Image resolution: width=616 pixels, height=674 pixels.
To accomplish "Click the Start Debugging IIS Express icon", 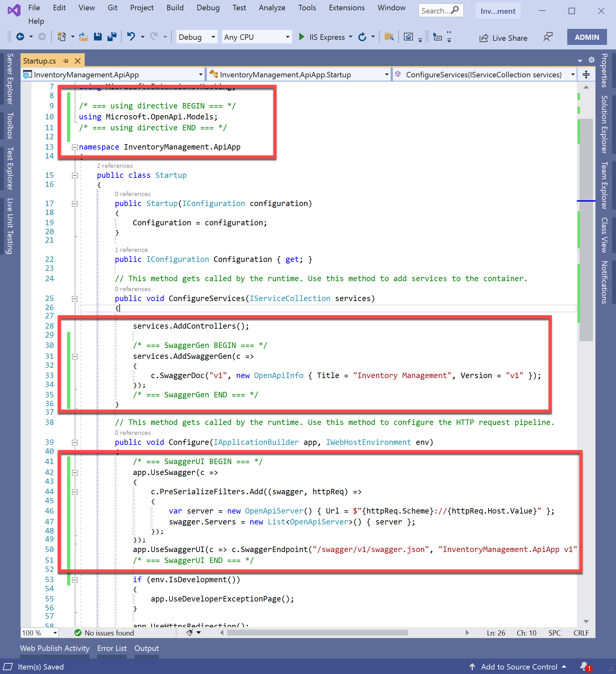I will coord(302,37).
